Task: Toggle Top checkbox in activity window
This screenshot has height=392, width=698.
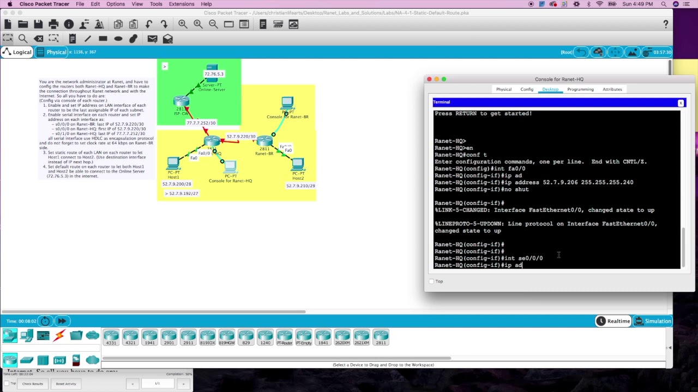Action: [x=7, y=384]
